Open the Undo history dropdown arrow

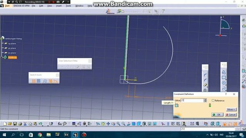point(43,125)
